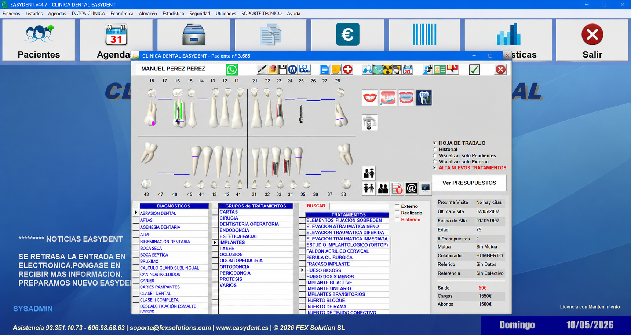This screenshot has width=631, height=335.
Task: Click the @ email icon
Action: [411, 188]
